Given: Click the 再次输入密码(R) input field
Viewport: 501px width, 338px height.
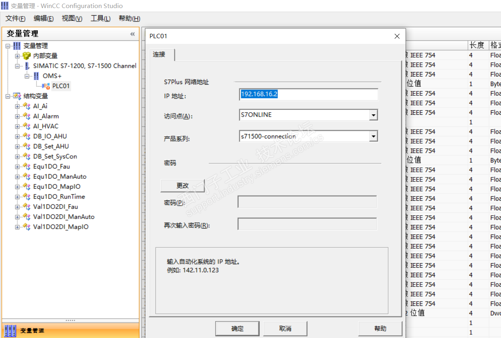Looking at the screenshot, I should click(307, 224).
